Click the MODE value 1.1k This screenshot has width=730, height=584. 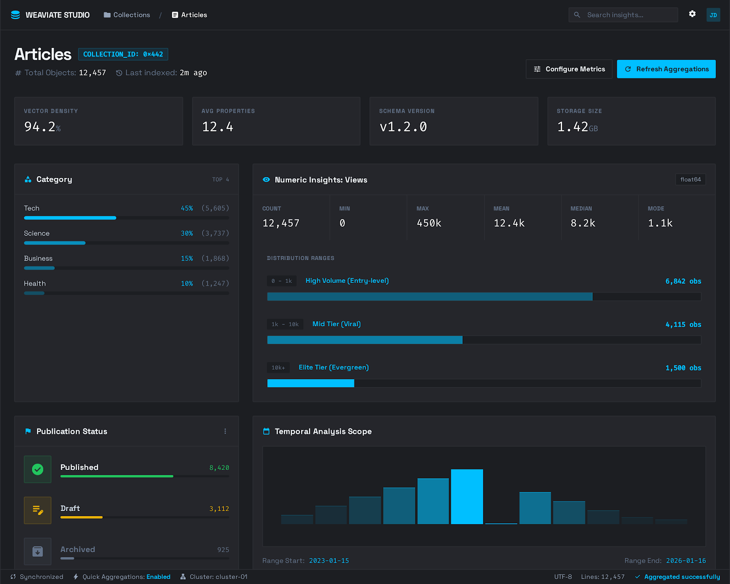click(660, 223)
